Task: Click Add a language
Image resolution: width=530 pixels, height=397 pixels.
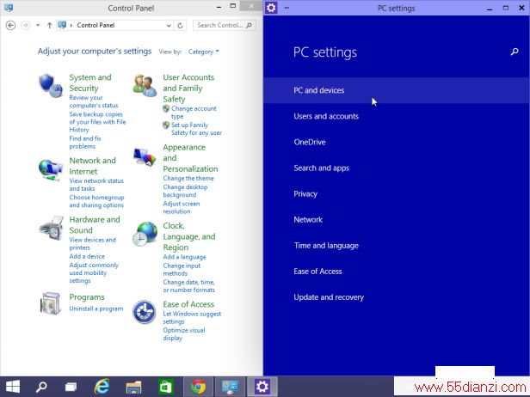Action: 184,257
